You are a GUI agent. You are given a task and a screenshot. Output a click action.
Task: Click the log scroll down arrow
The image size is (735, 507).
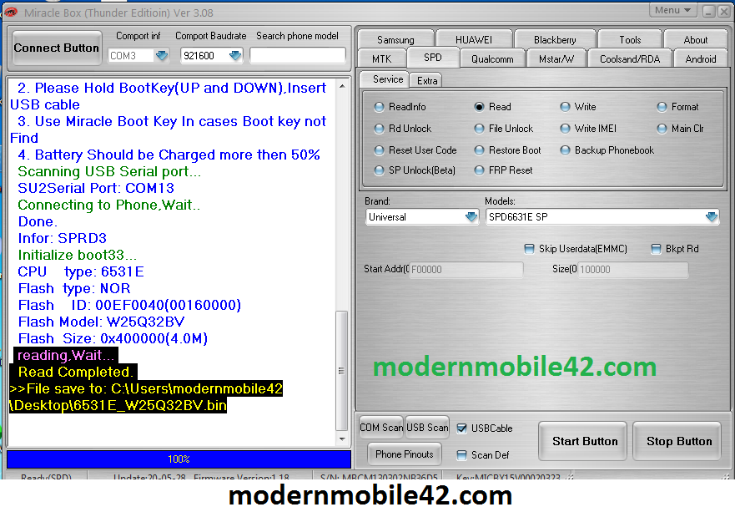(342, 439)
